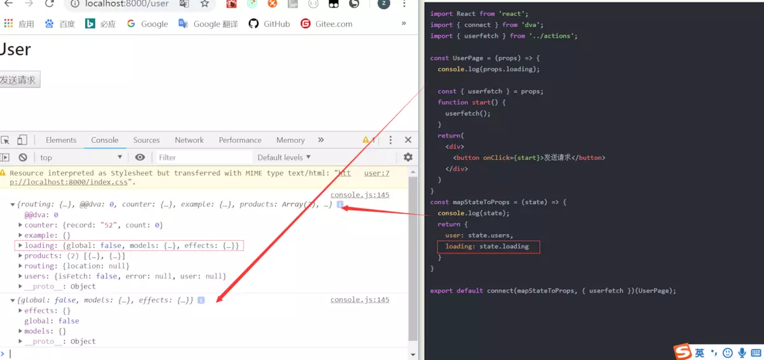Click the eye live expression icon
This screenshot has width=764, height=360.
(x=140, y=157)
